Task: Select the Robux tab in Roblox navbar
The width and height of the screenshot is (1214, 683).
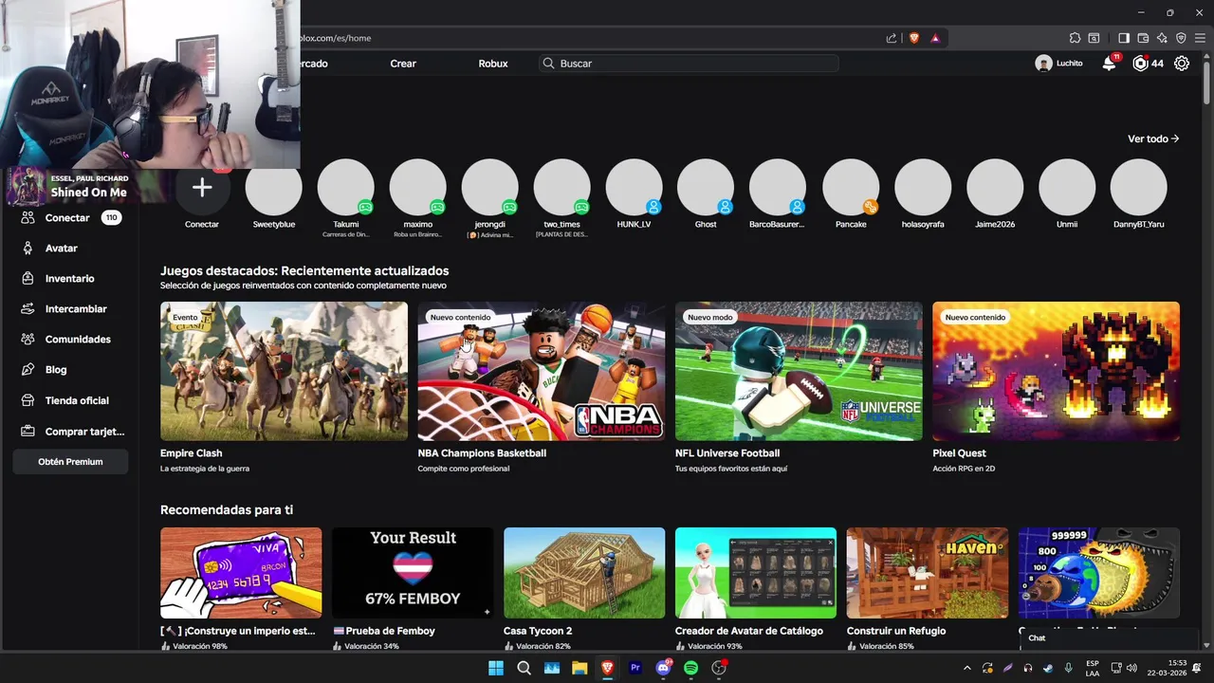Action: tap(493, 64)
